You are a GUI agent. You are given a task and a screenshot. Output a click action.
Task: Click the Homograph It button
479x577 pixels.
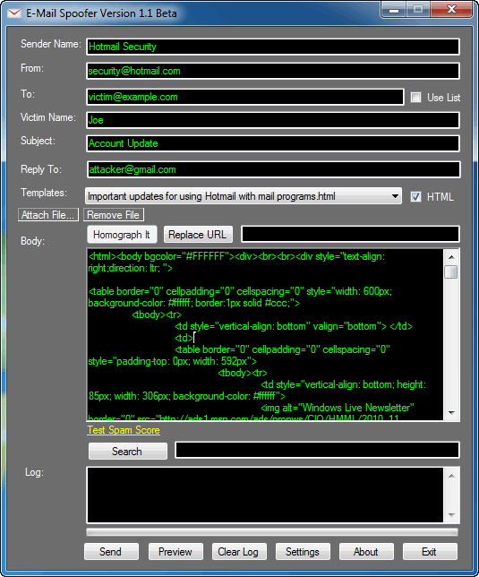tap(122, 235)
